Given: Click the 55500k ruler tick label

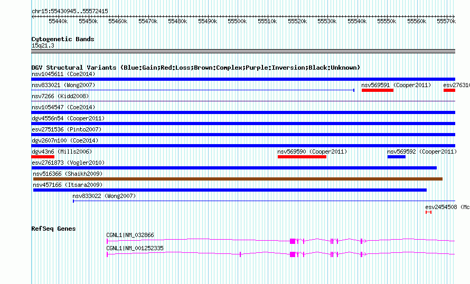Looking at the screenshot, I should click(x=237, y=21).
